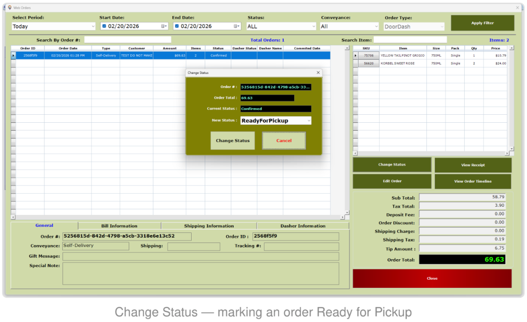Select the YELLOW TAIL PINOT GRIGIO item cell

click(x=403, y=55)
